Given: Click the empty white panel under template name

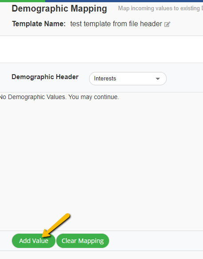Looking at the screenshot, I should click(101, 49).
